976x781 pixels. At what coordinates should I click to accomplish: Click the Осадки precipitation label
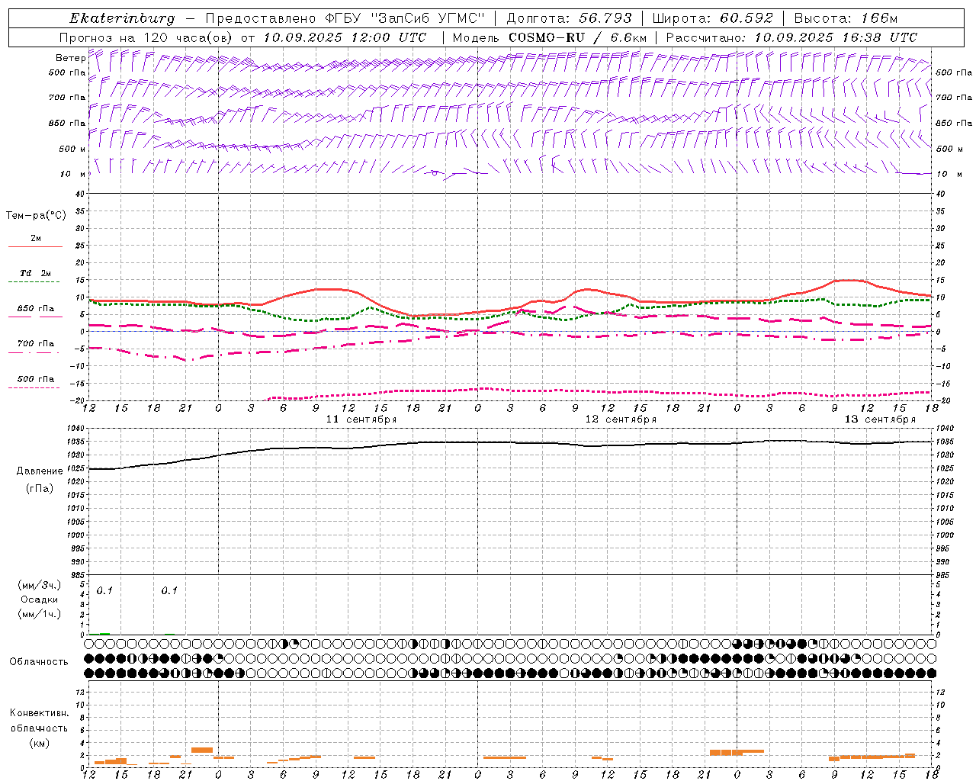click(40, 599)
